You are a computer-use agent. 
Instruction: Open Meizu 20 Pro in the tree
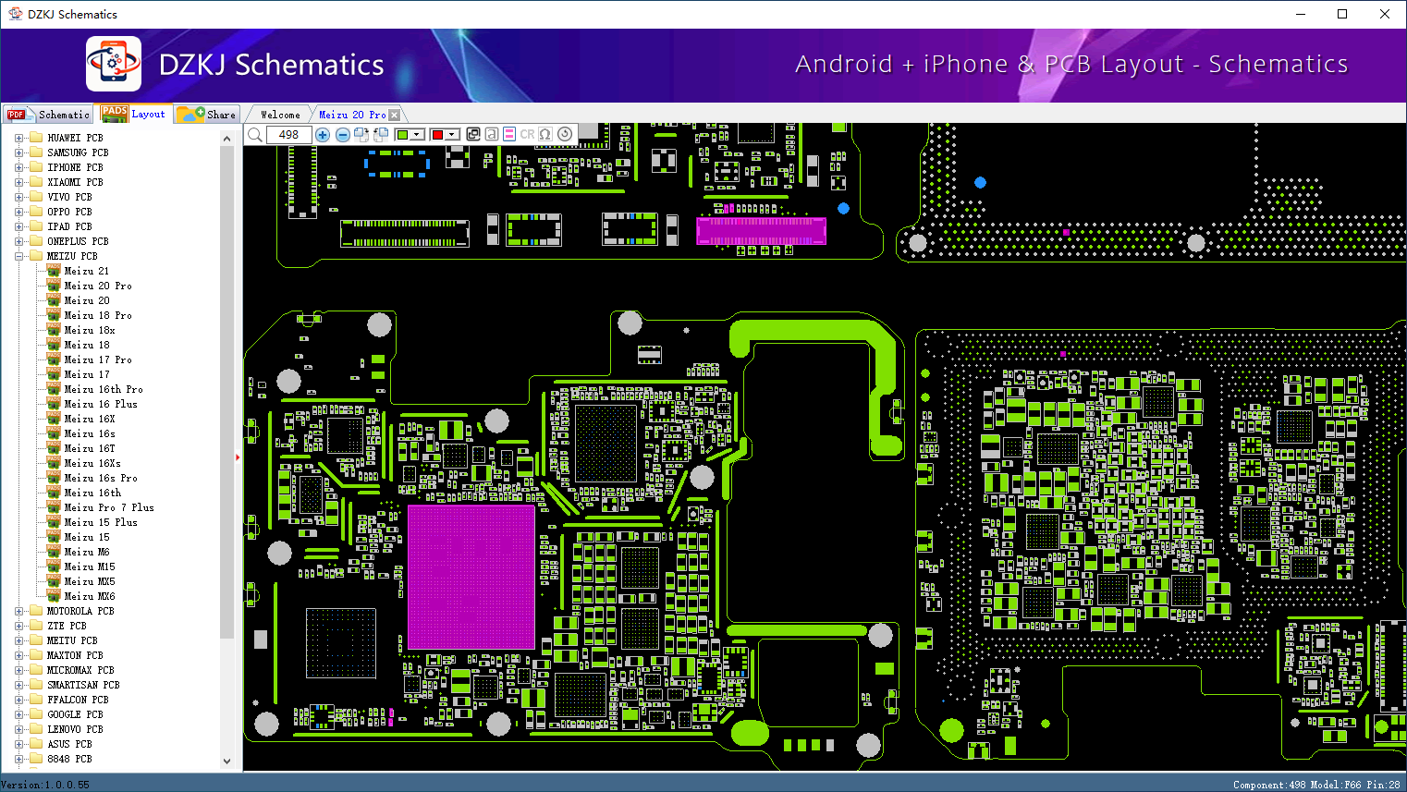[98, 286]
